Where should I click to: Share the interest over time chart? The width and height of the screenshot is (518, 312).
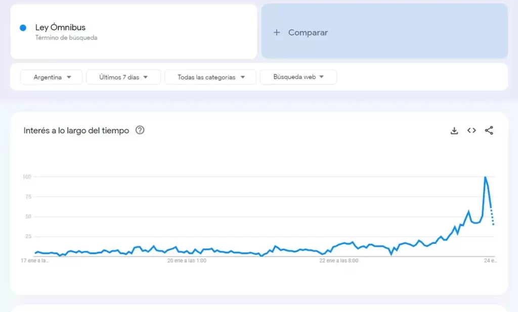coord(489,131)
